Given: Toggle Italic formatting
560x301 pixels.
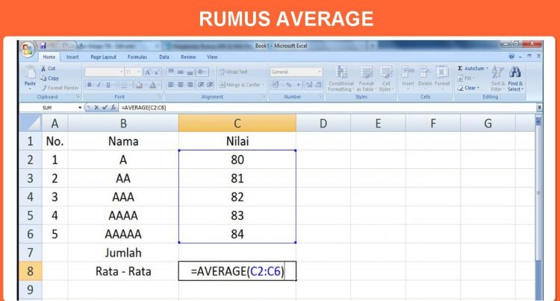Looking at the screenshot, I should pyautogui.click(x=99, y=85).
